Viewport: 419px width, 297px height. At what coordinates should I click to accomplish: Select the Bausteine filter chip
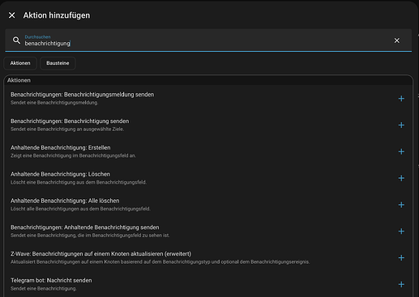point(58,63)
